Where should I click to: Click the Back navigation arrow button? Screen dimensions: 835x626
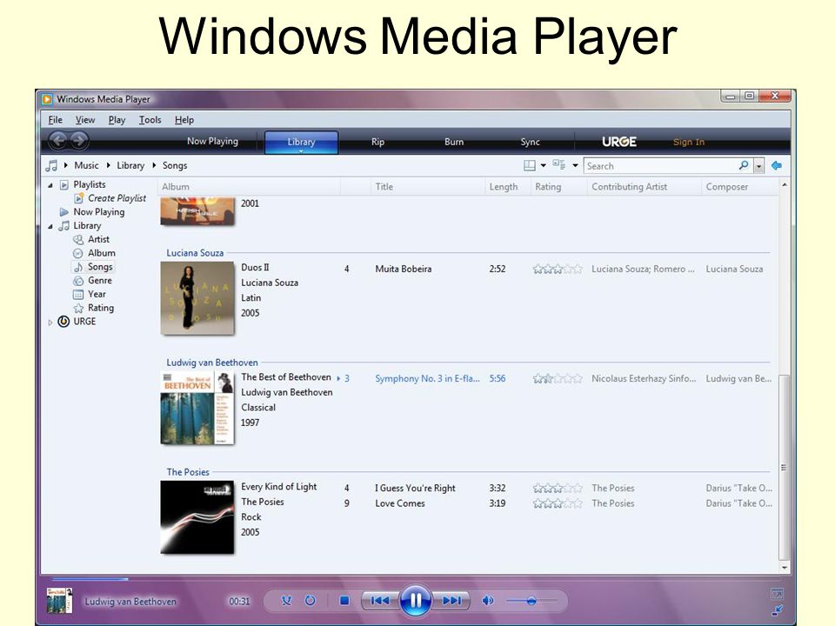58,141
